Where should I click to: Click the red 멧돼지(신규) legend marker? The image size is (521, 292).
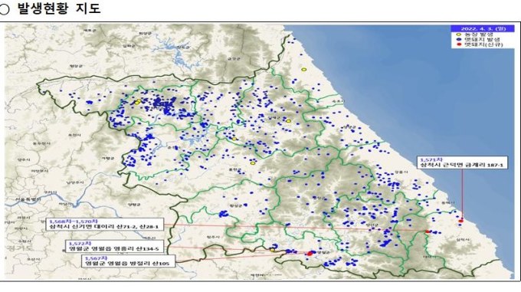459,44
